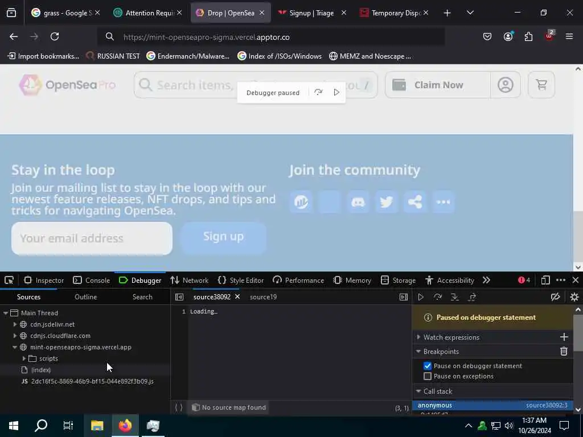Activate the devtools element picker icon

9,280
